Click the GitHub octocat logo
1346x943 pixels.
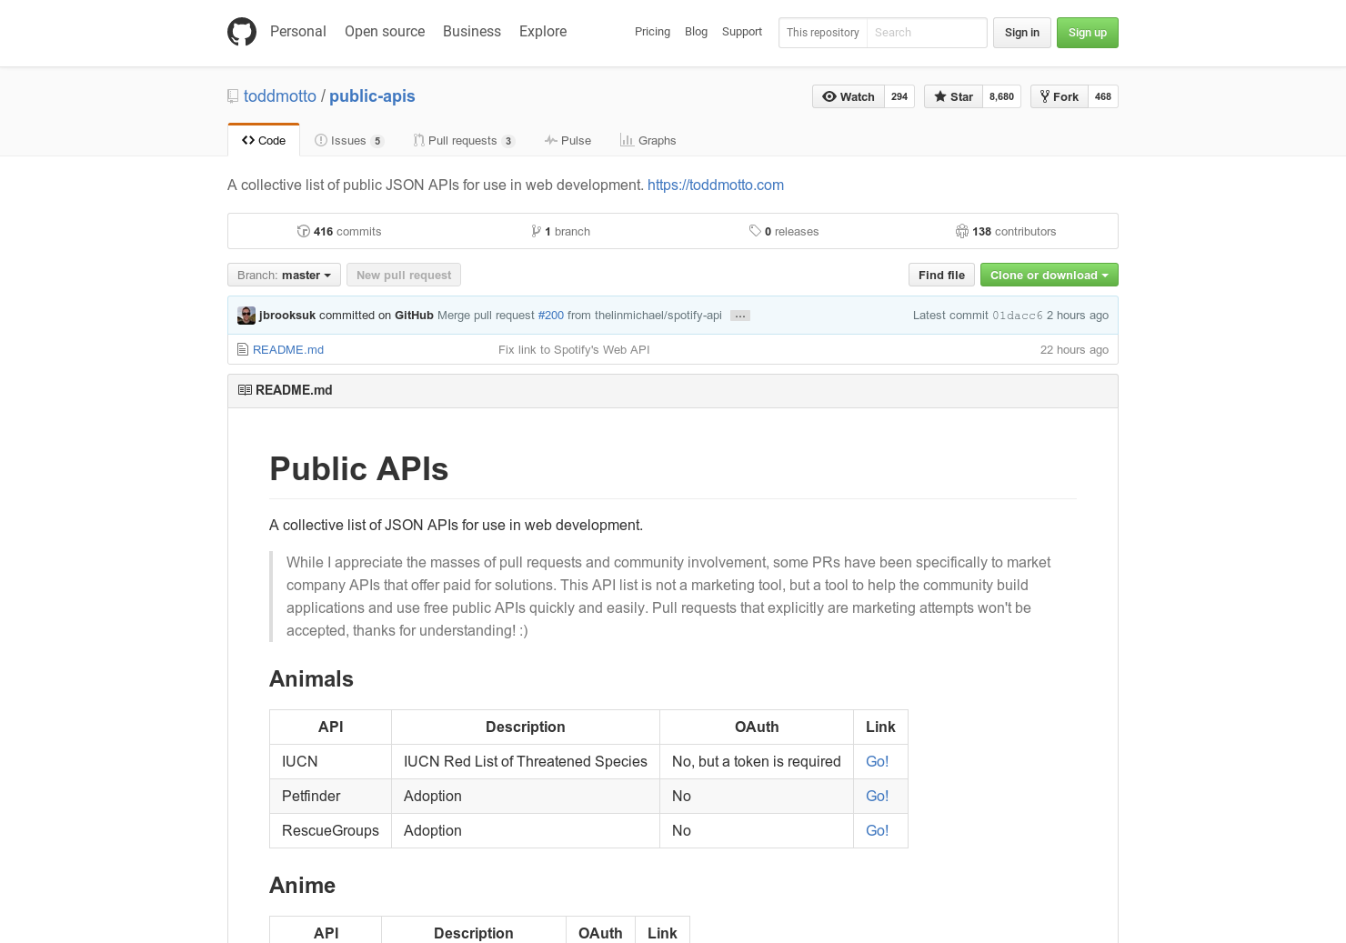click(x=241, y=32)
